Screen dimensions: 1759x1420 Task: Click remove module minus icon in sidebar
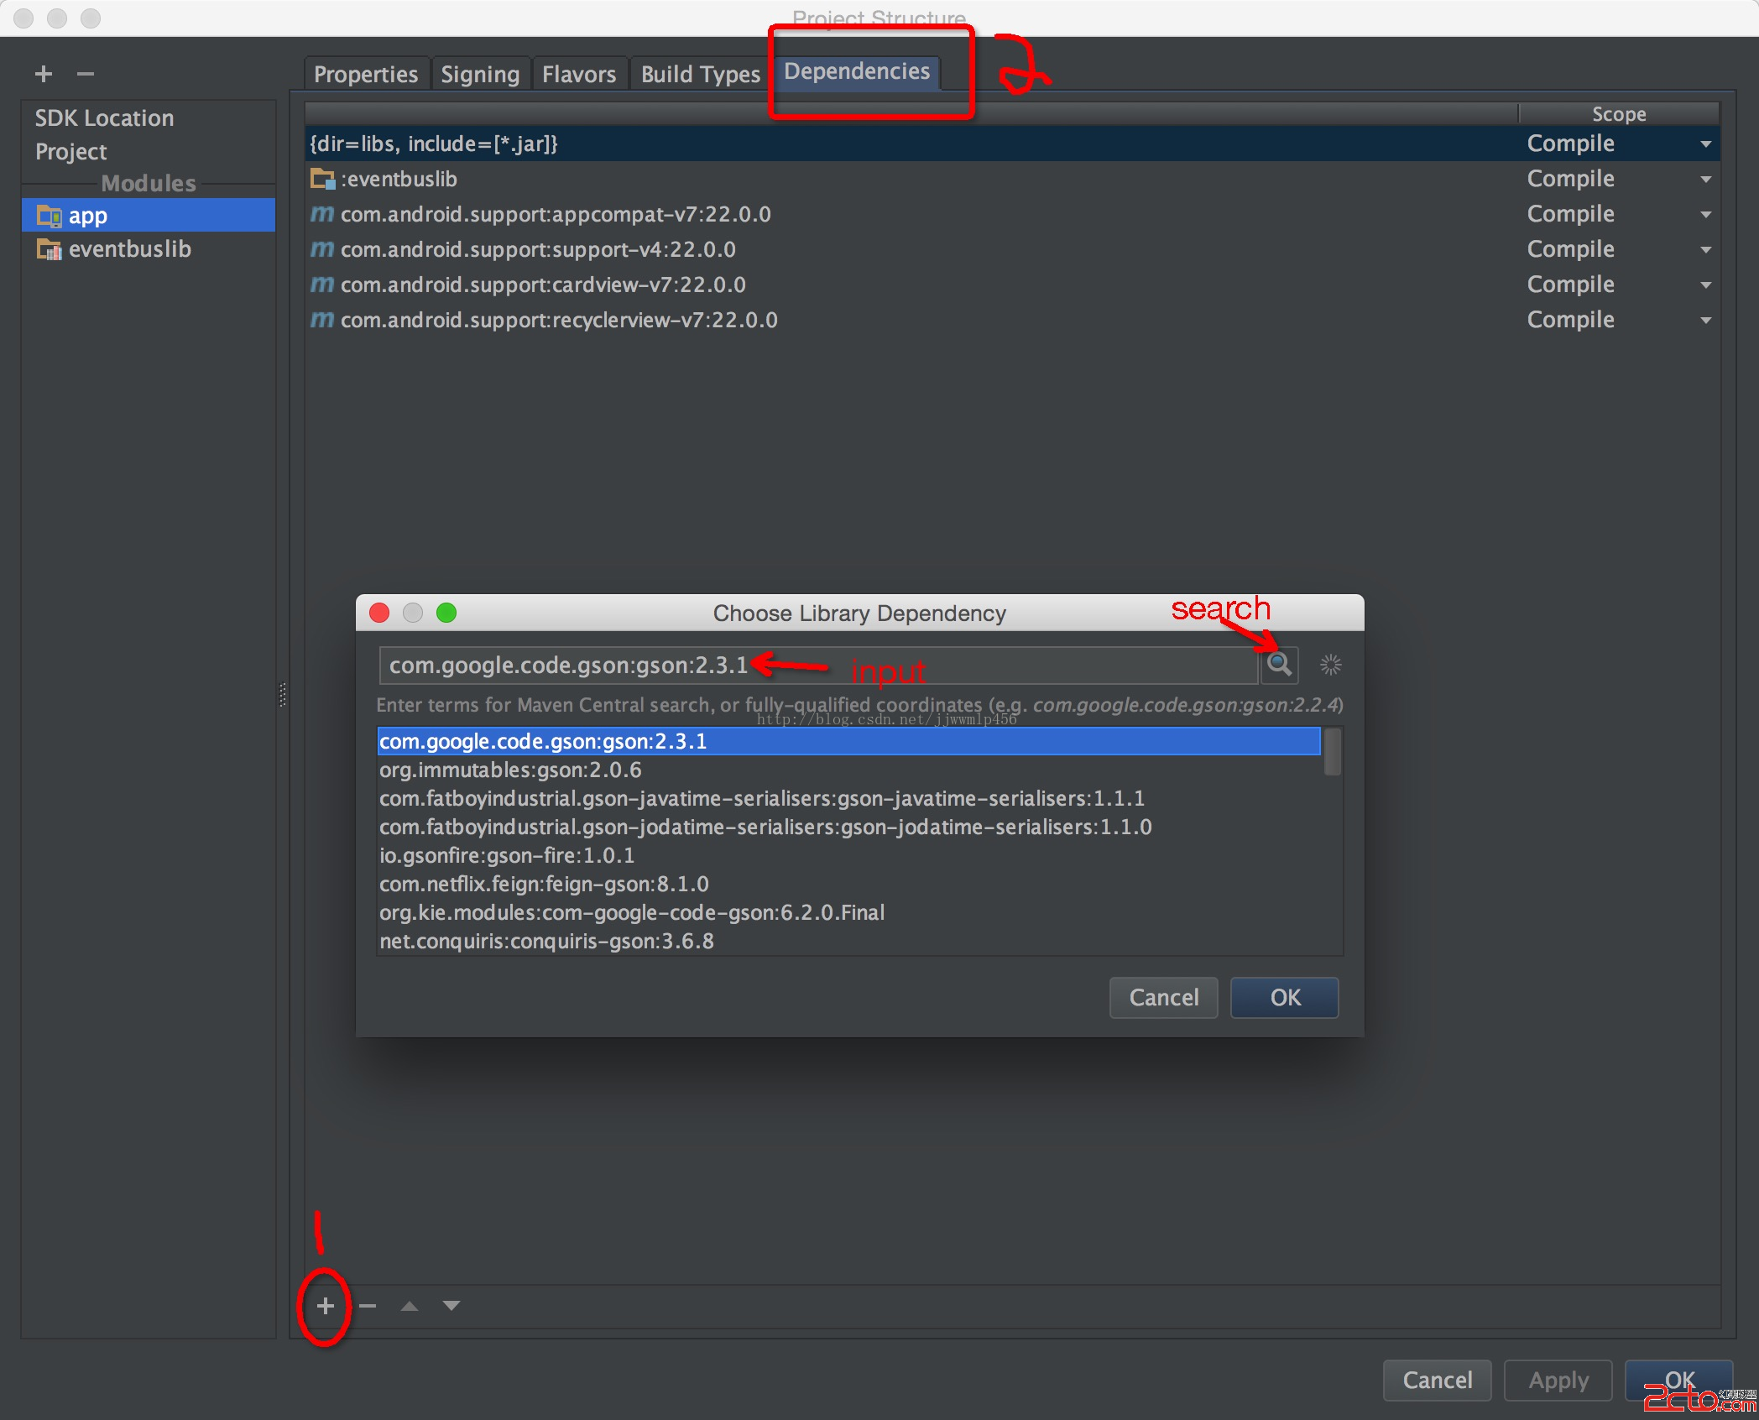click(86, 74)
